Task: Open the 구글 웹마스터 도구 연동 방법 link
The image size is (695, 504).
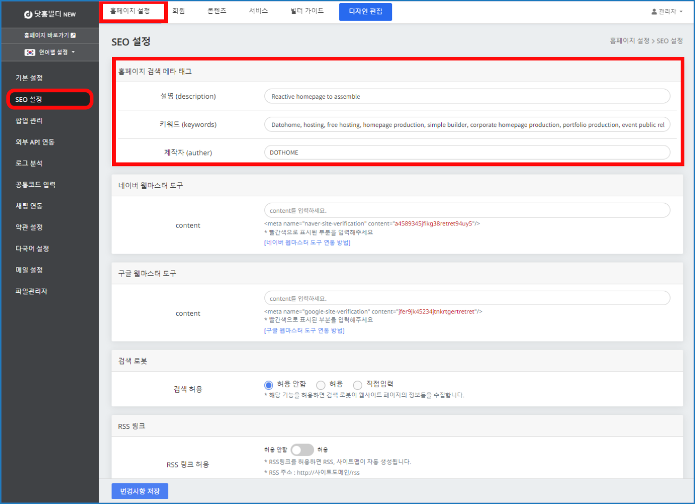Action: tap(304, 331)
